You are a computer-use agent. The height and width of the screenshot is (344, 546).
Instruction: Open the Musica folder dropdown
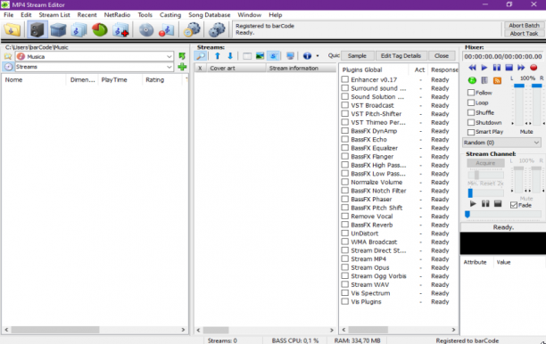pos(169,56)
